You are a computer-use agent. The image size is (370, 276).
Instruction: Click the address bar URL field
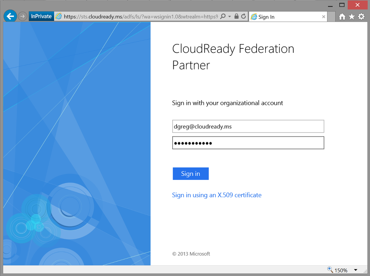click(x=141, y=17)
